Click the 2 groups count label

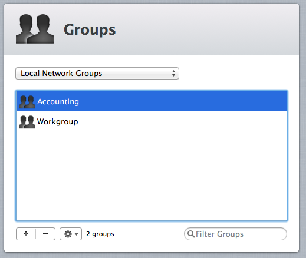(100, 234)
